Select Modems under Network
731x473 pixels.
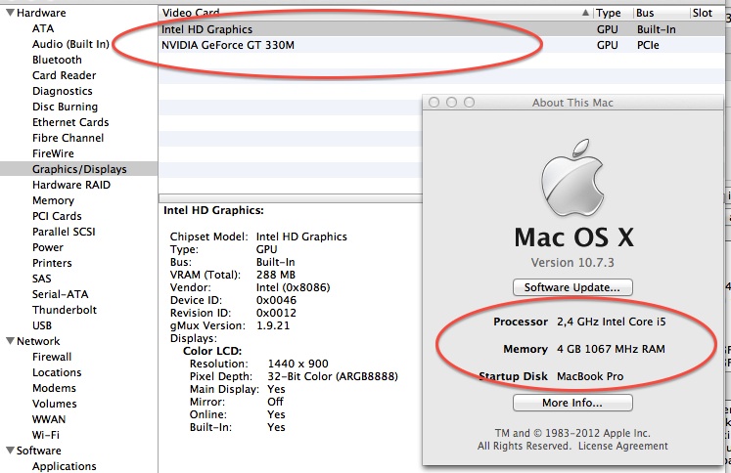click(54, 388)
